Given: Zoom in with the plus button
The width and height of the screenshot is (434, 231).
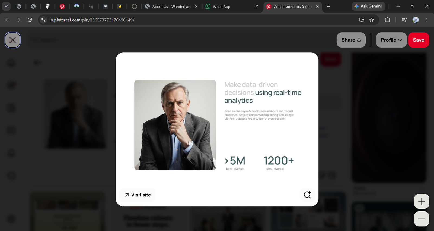Looking at the screenshot, I should click(422, 201).
